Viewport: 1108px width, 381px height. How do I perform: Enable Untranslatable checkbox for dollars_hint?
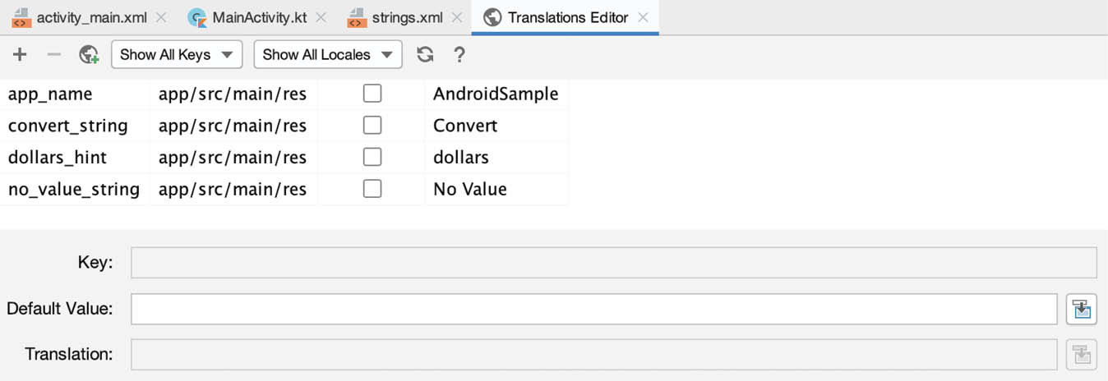(372, 158)
